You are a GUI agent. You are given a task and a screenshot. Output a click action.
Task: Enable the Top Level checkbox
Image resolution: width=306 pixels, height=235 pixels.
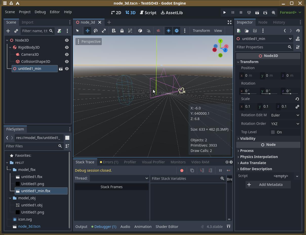[x=273, y=132]
